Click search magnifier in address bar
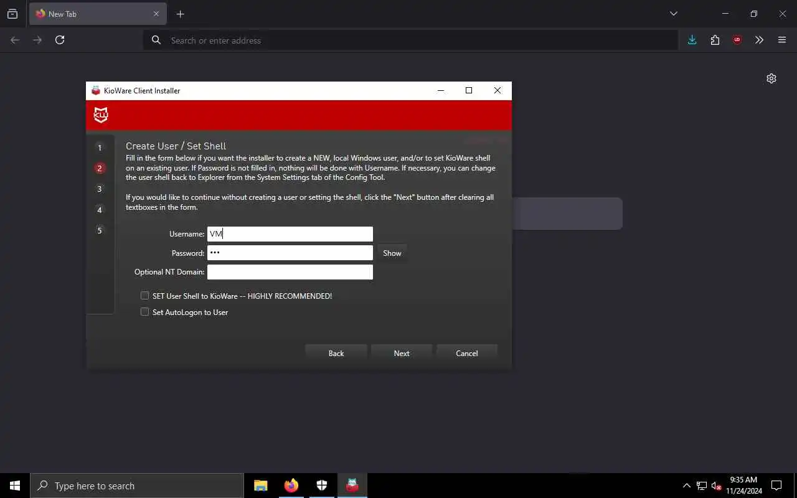Screen dimensions: 797x498 pos(156,40)
